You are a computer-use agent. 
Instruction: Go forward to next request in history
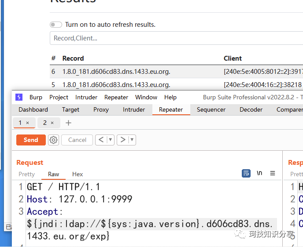(x=123, y=140)
